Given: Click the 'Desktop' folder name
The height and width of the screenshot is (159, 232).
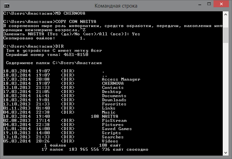Looking at the screenshot, I should (111, 92).
